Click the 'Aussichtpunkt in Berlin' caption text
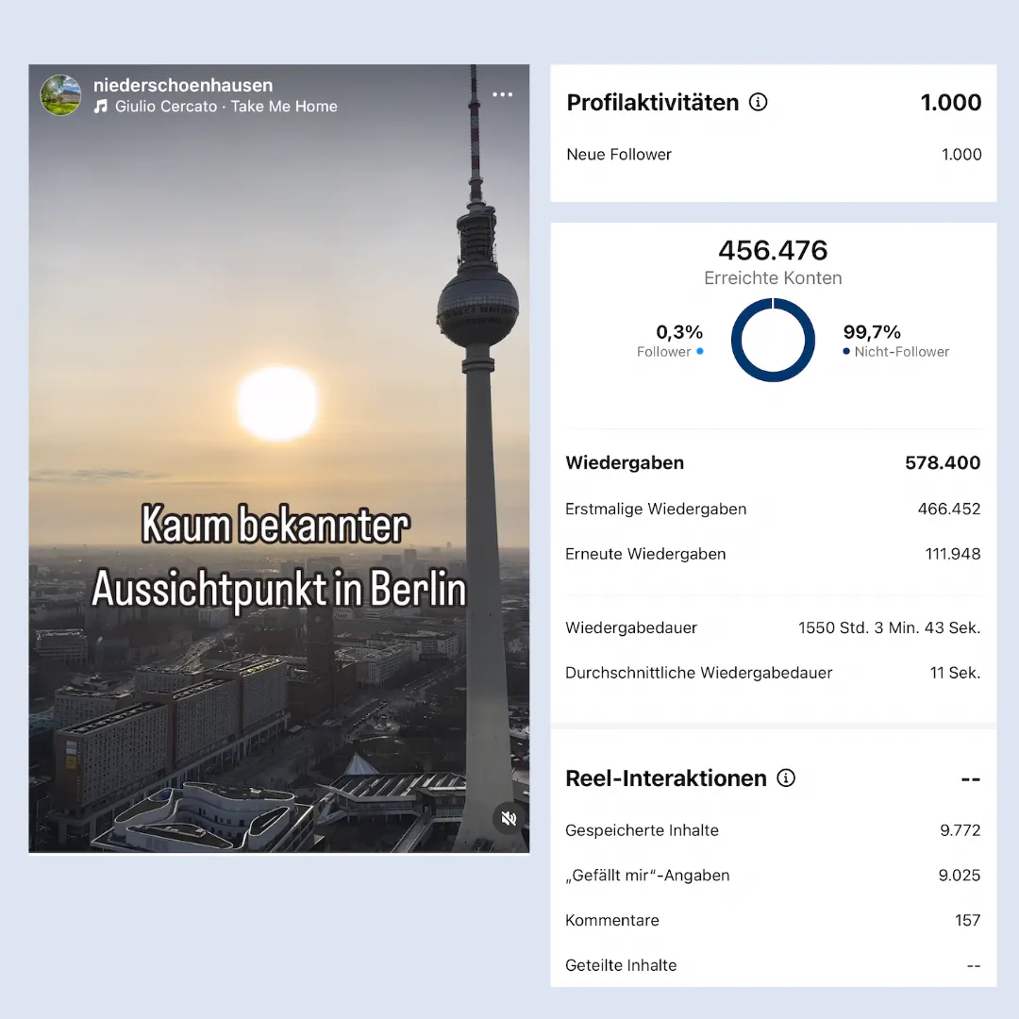 [x=279, y=590]
